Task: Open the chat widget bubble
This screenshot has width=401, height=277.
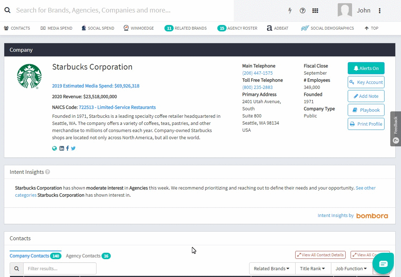Action: click(383, 263)
